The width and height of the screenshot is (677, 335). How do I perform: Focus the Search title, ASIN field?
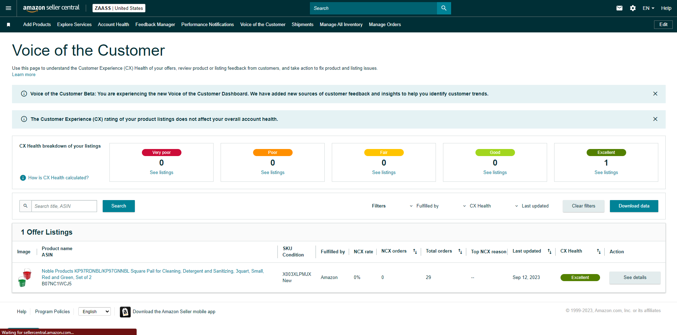click(x=64, y=206)
